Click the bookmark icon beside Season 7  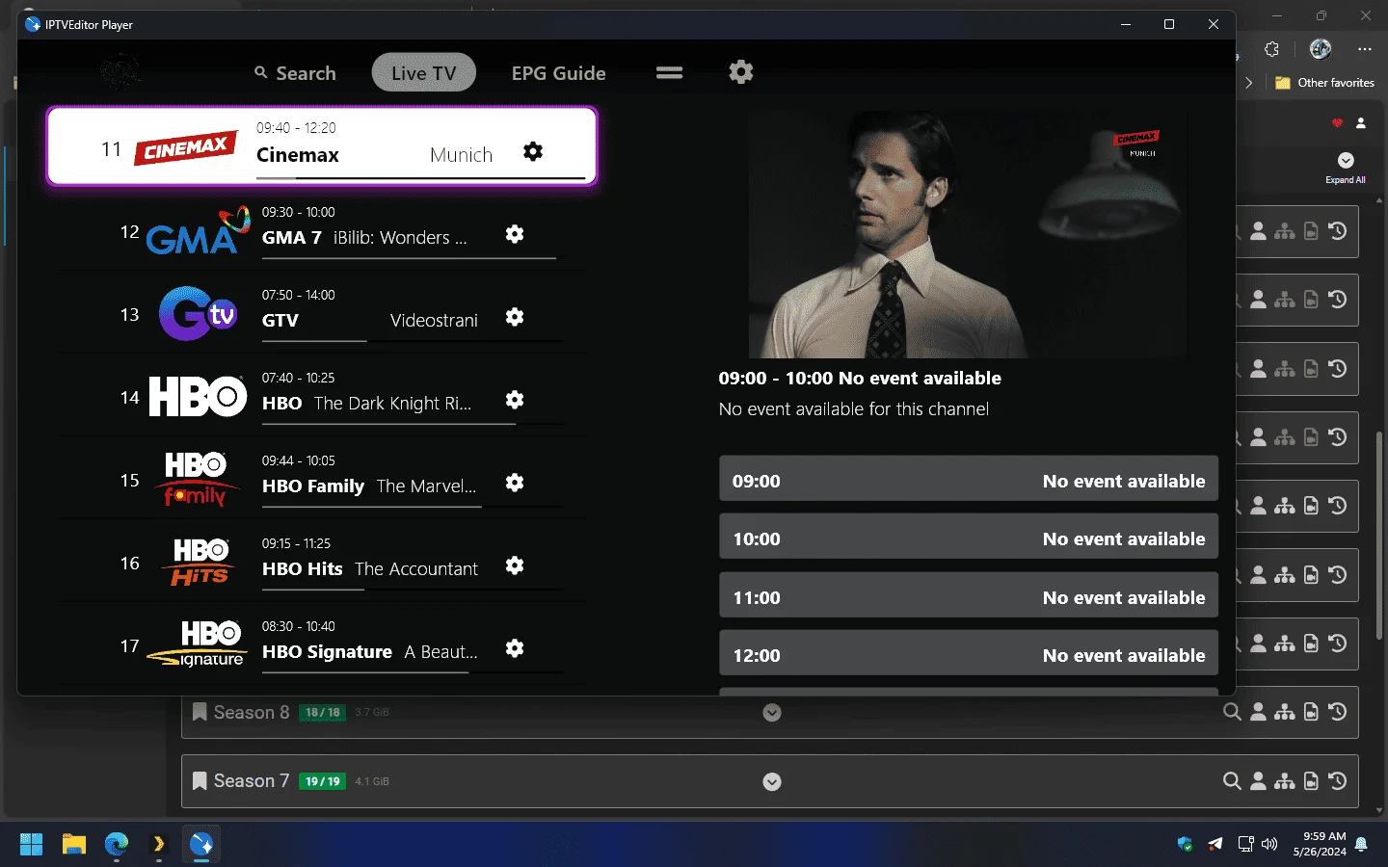(x=200, y=781)
